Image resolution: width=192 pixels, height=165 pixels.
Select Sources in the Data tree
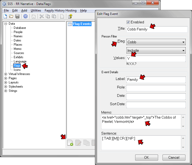pyautogui.click(x=19, y=53)
